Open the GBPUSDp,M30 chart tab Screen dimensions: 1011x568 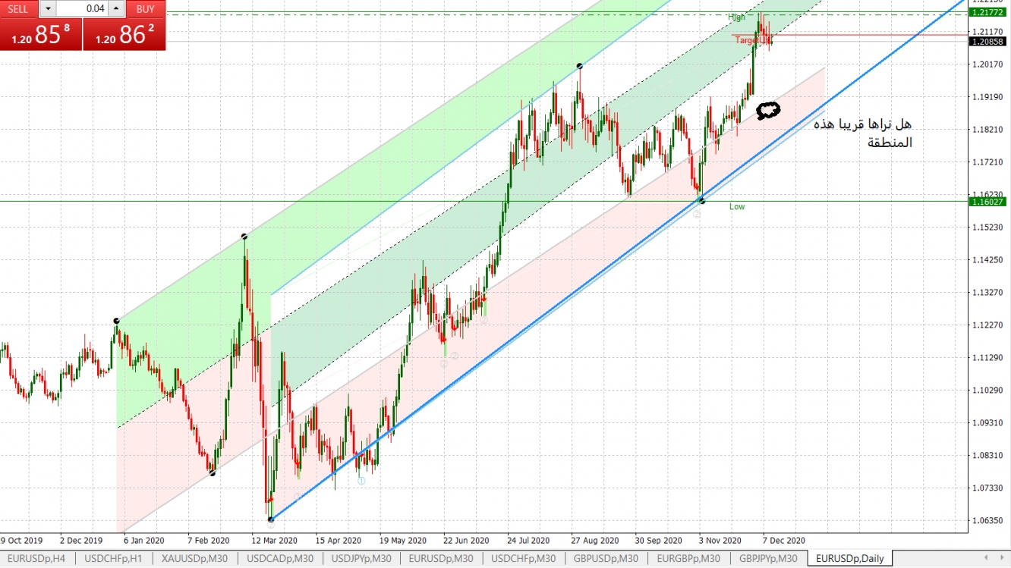tap(607, 559)
